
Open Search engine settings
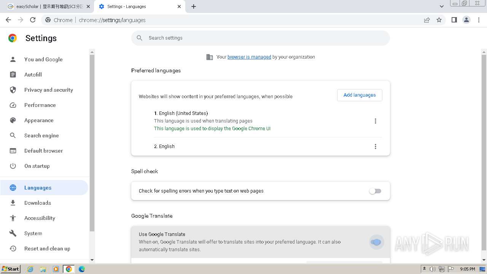pyautogui.click(x=45, y=135)
